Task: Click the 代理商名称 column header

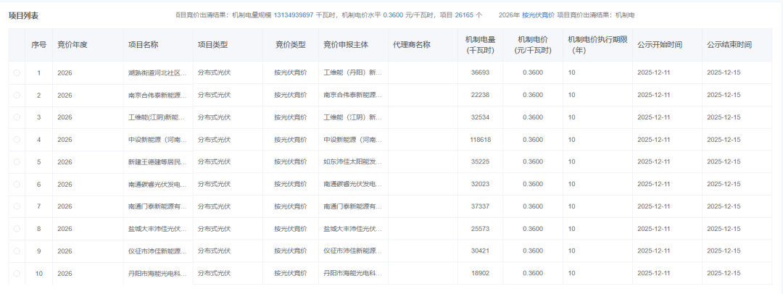Action: pos(411,45)
